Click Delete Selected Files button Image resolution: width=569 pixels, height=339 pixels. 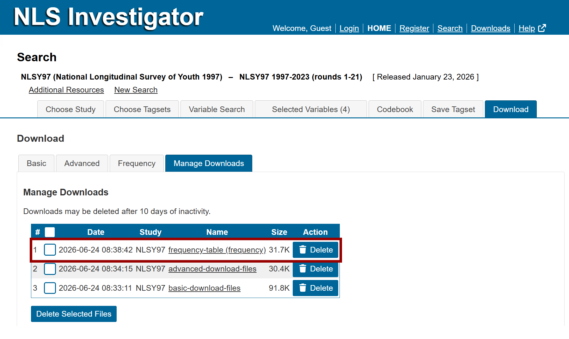click(x=74, y=314)
